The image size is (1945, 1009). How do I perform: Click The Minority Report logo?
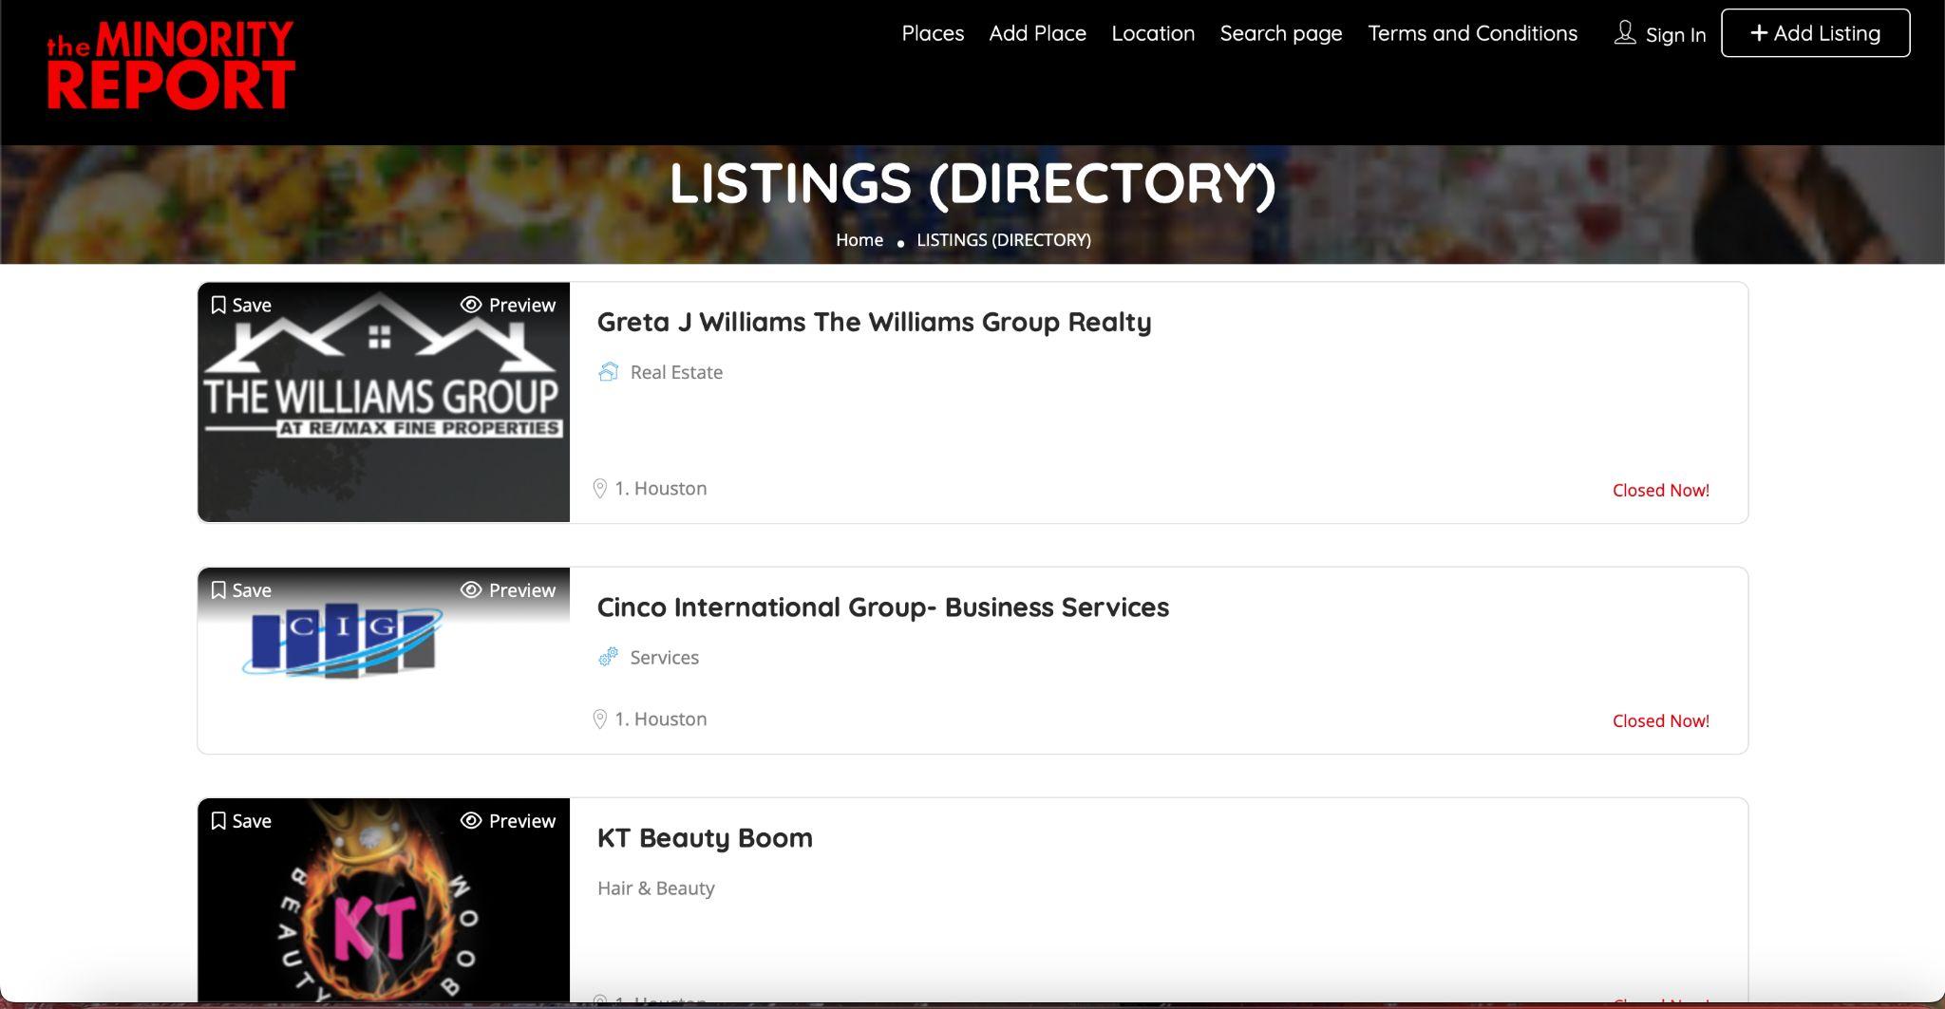tap(171, 65)
